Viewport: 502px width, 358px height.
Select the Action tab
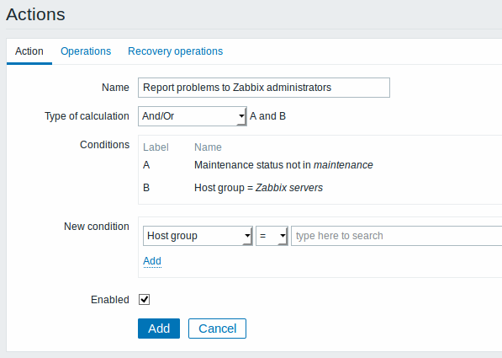[x=29, y=51]
